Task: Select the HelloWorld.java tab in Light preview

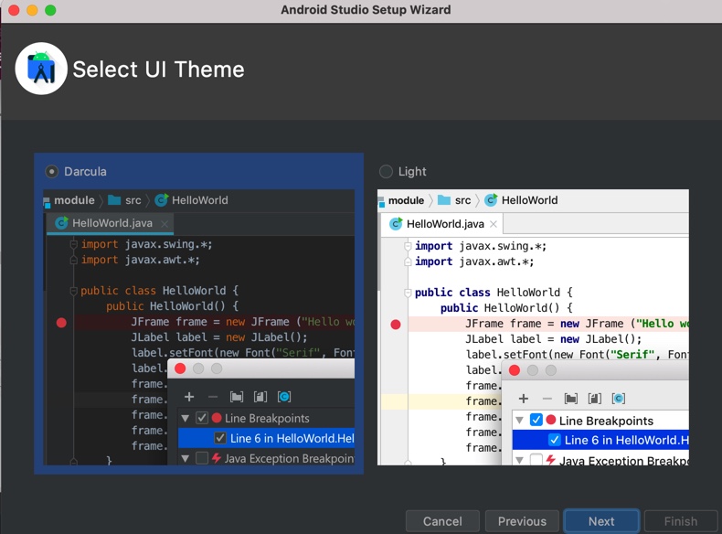Action: (x=442, y=224)
